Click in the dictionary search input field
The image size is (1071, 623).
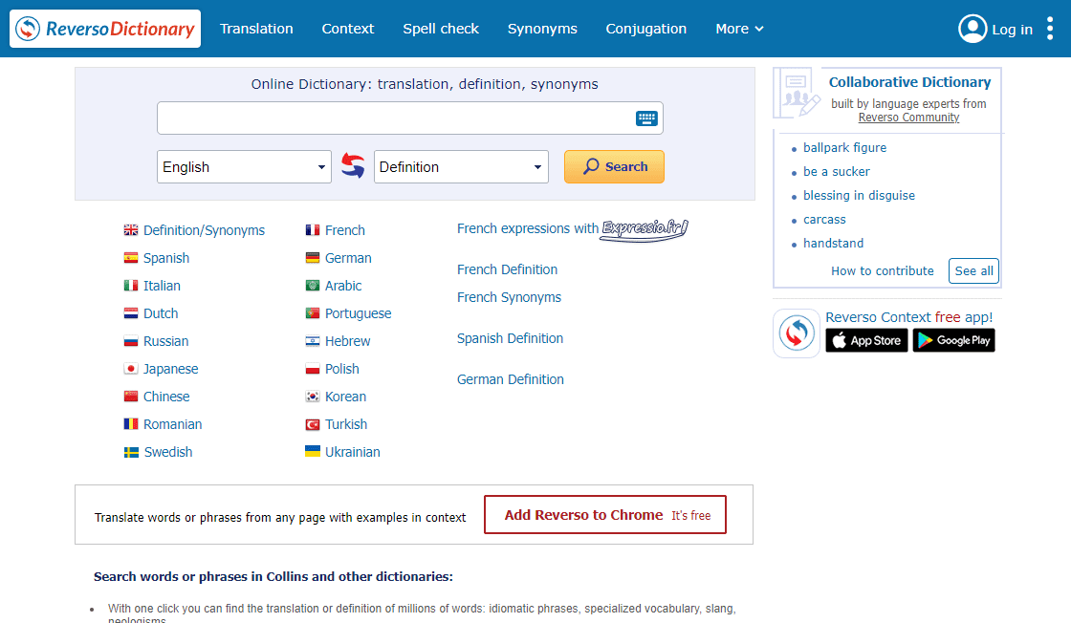click(410, 118)
